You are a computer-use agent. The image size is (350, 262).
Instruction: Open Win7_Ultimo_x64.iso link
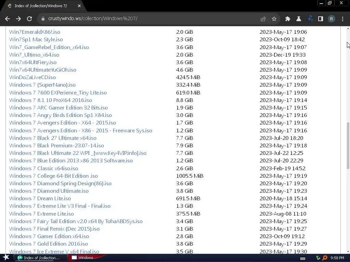click(x=34, y=55)
